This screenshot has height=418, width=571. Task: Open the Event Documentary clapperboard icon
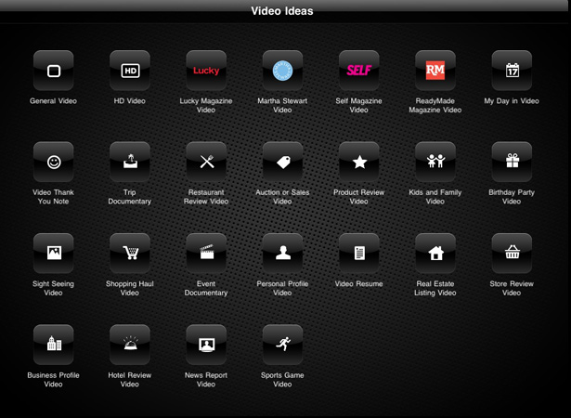[206, 254]
